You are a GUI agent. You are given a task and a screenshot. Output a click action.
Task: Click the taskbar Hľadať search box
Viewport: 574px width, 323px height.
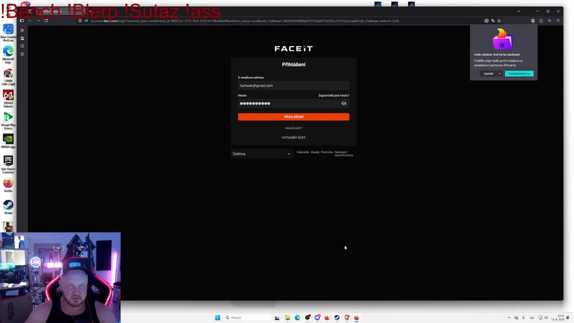coord(247,318)
